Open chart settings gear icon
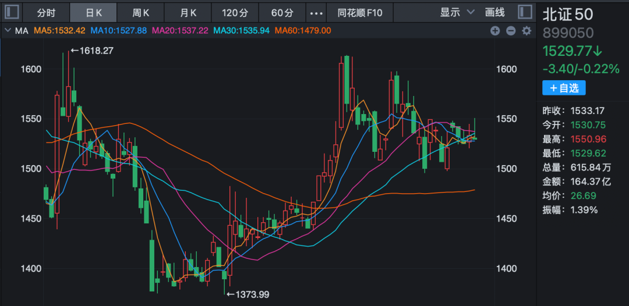The height and width of the screenshot is (306, 629). 526,31
